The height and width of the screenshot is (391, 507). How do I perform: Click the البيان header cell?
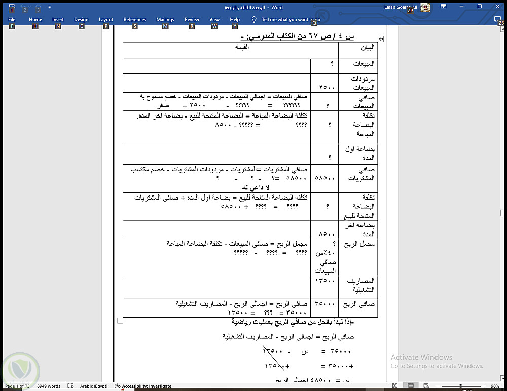point(358,51)
